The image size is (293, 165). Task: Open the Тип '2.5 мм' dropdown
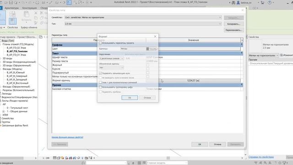tap(143, 24)
